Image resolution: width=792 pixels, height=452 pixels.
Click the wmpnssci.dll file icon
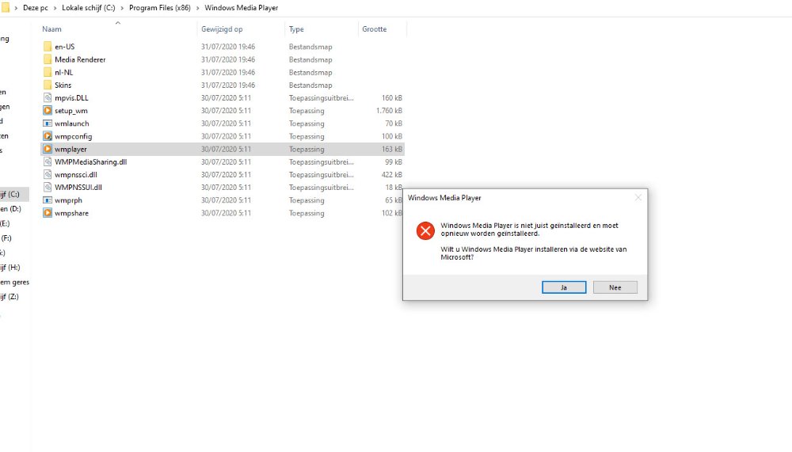pos(48,175)
